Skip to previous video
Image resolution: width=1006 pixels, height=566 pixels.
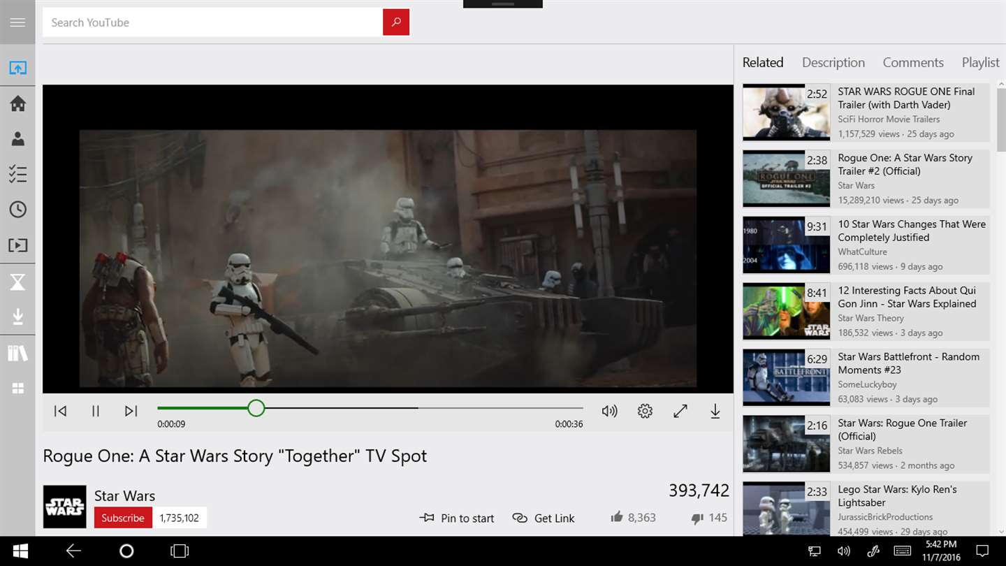tap(61, 411)
